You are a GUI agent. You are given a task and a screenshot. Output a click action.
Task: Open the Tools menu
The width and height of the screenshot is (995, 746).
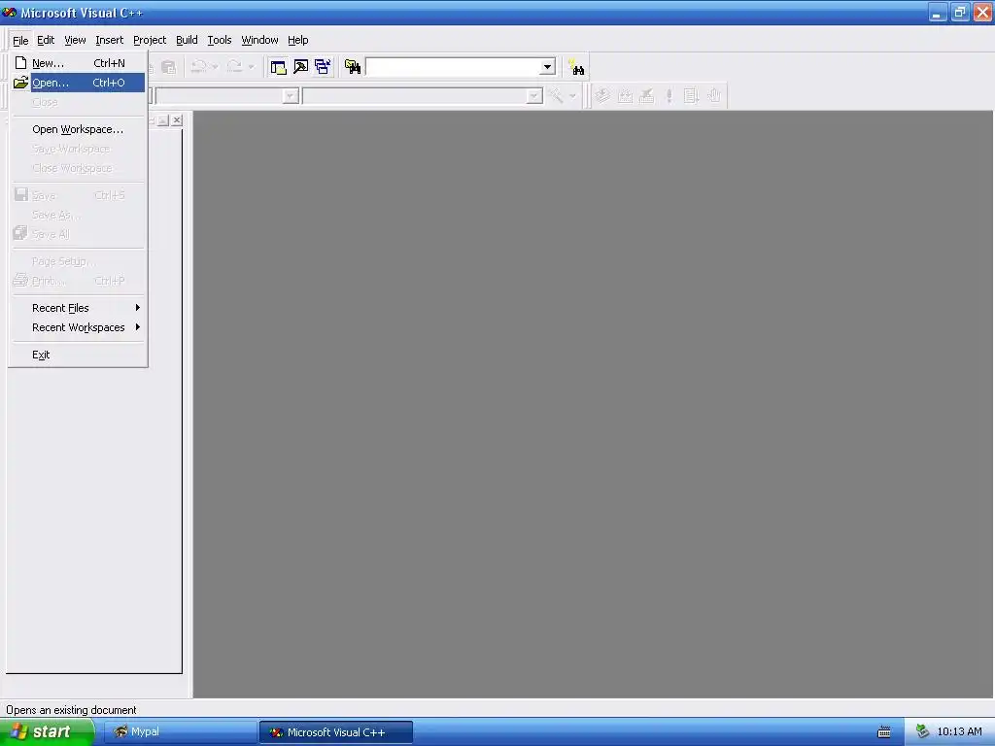(x=220, y=40)
